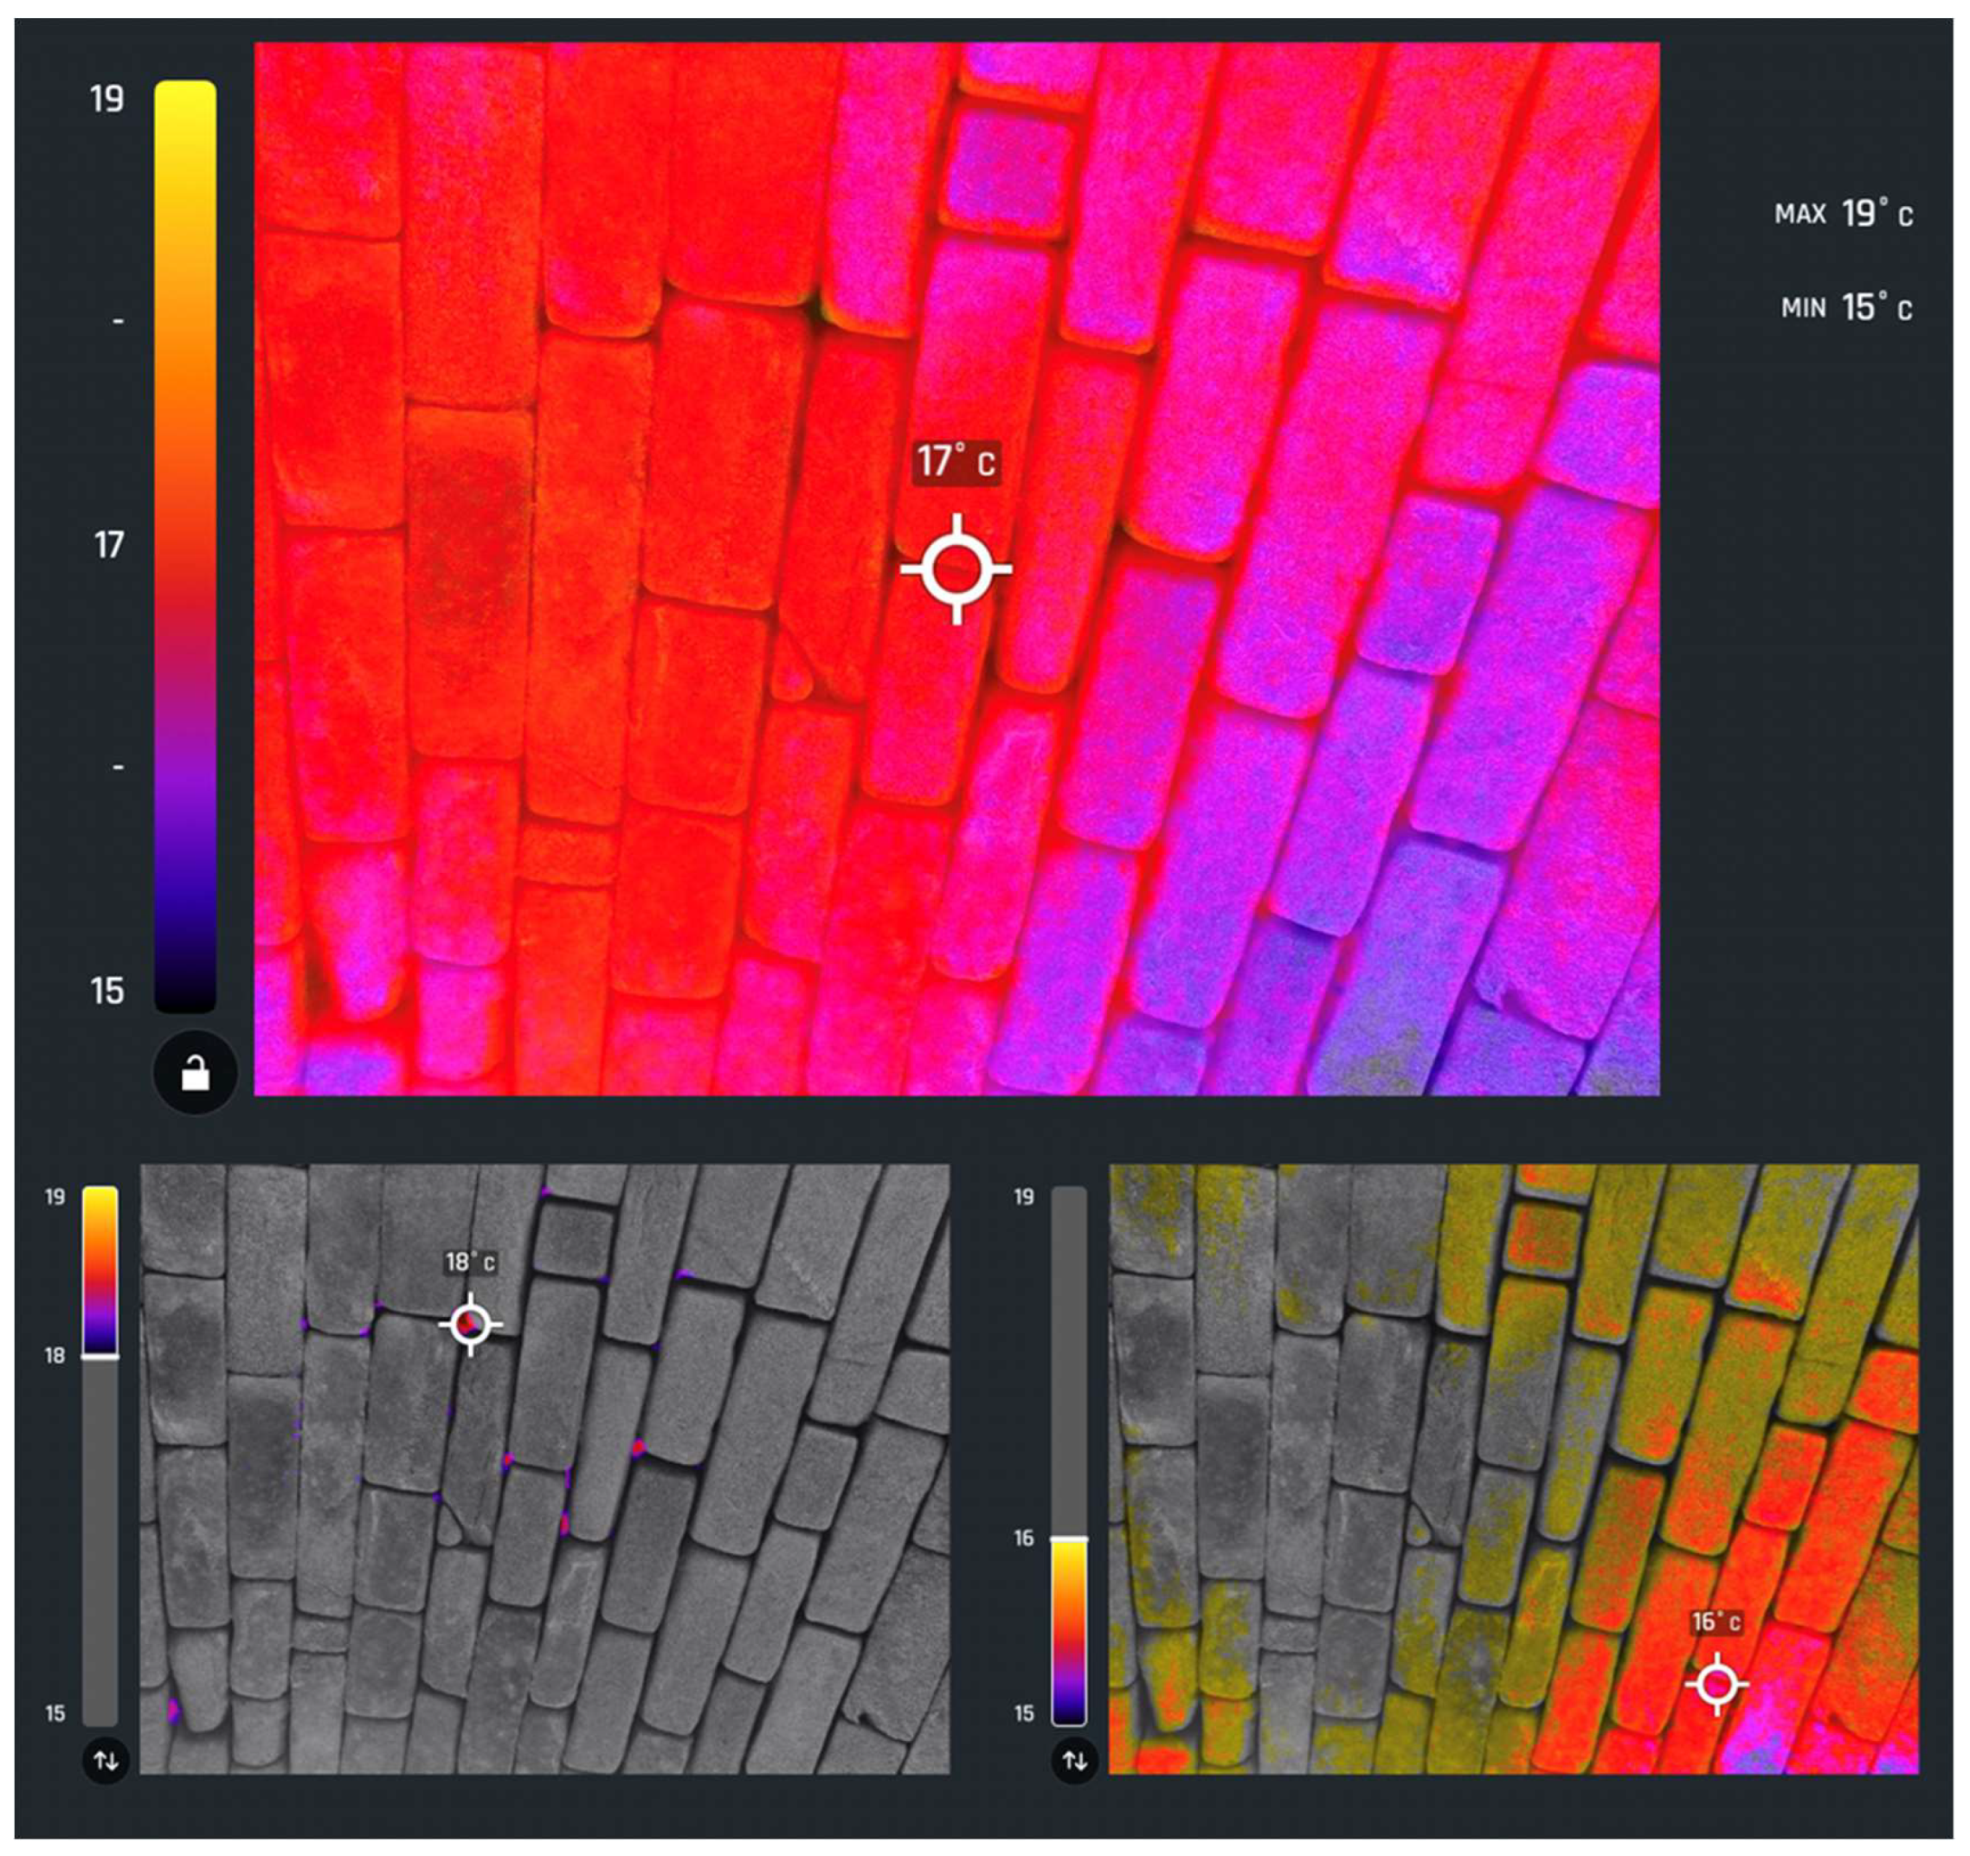Click the main thermal image
This screenshot has width=1970, height=1856.
957,568
